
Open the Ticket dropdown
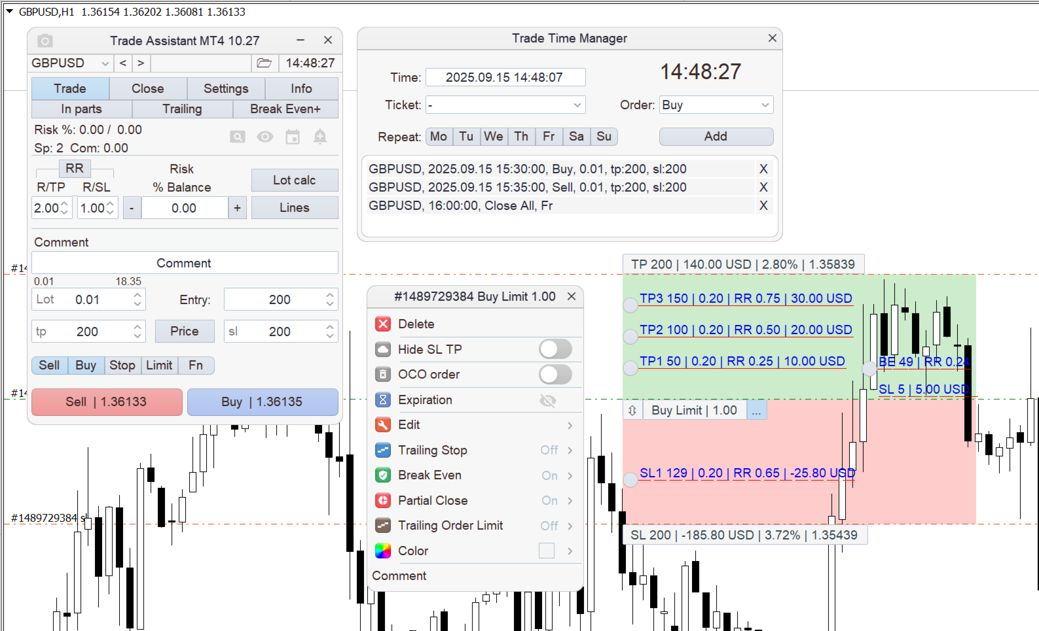pyautogui.click(x=505, y=105)
